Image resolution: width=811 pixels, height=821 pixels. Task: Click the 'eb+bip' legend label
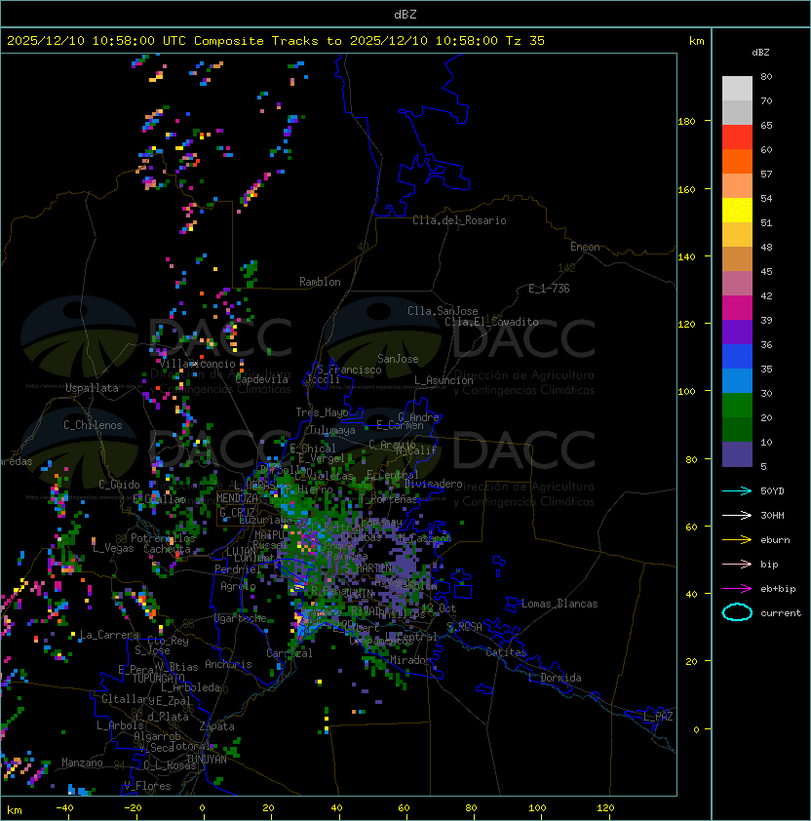(x=778, y=589)
